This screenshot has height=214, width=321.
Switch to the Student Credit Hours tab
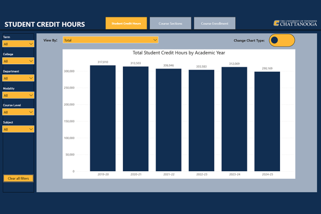[x=126, y=23]
